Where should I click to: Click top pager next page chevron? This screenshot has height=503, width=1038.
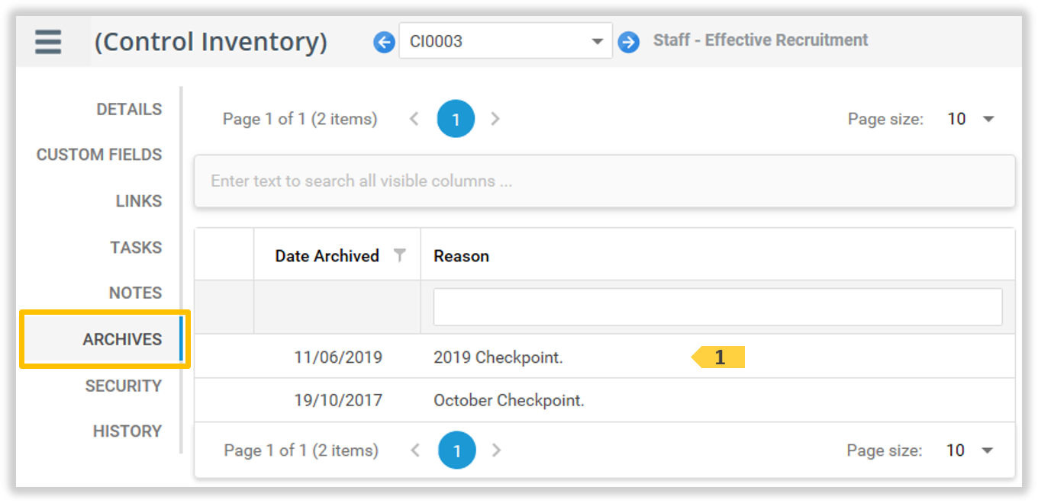495,119
